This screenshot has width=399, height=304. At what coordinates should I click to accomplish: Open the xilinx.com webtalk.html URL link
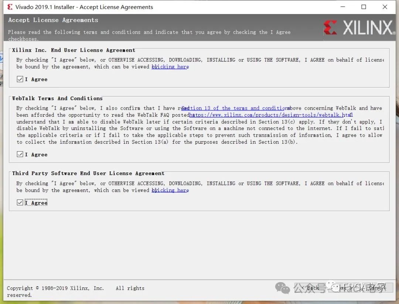click(x=271, y=115)
